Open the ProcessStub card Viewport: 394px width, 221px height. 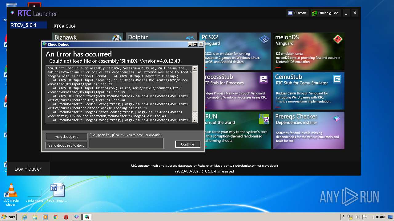237,91
